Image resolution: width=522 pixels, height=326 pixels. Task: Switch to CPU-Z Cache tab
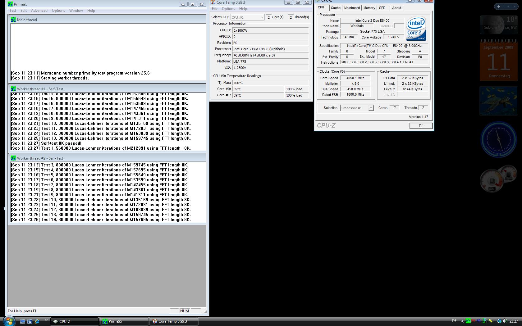[x=336, y=8]
